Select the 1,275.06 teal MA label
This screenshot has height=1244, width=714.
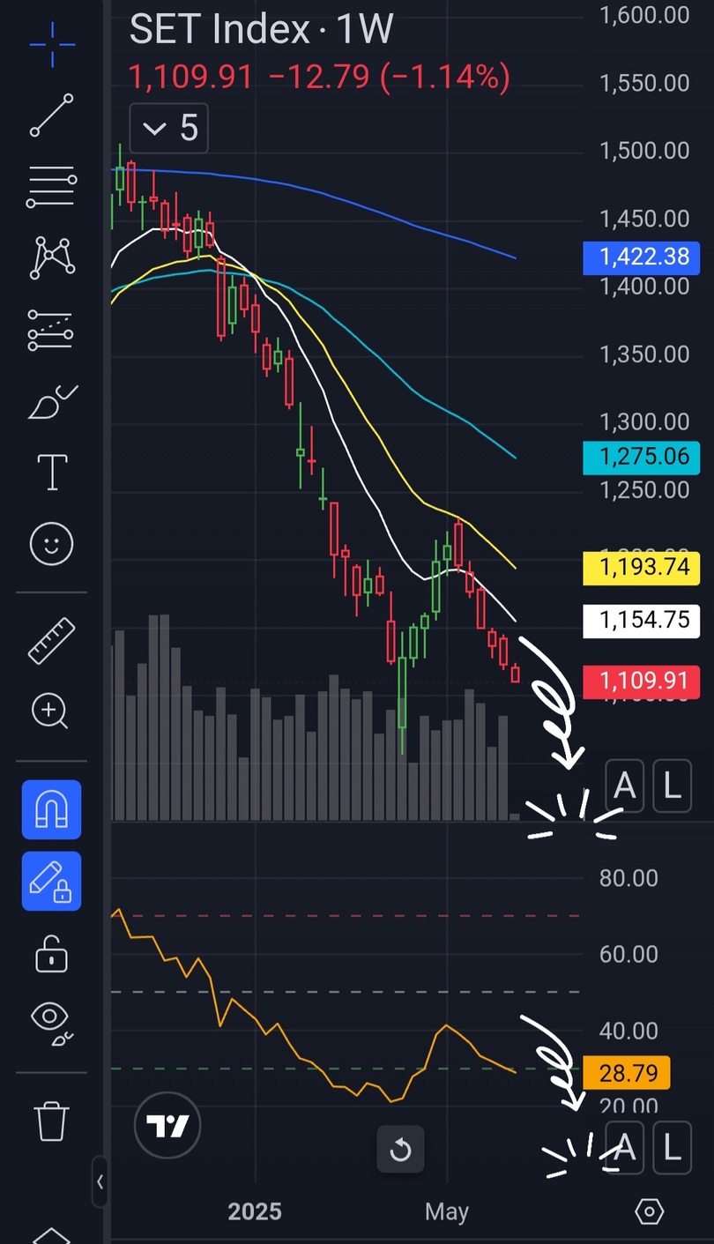click(x=642, y=458)
